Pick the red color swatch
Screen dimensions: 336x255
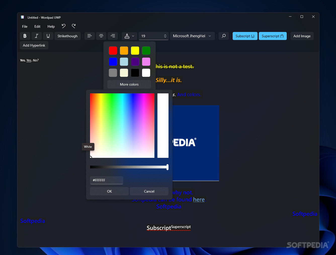(113, 51)
